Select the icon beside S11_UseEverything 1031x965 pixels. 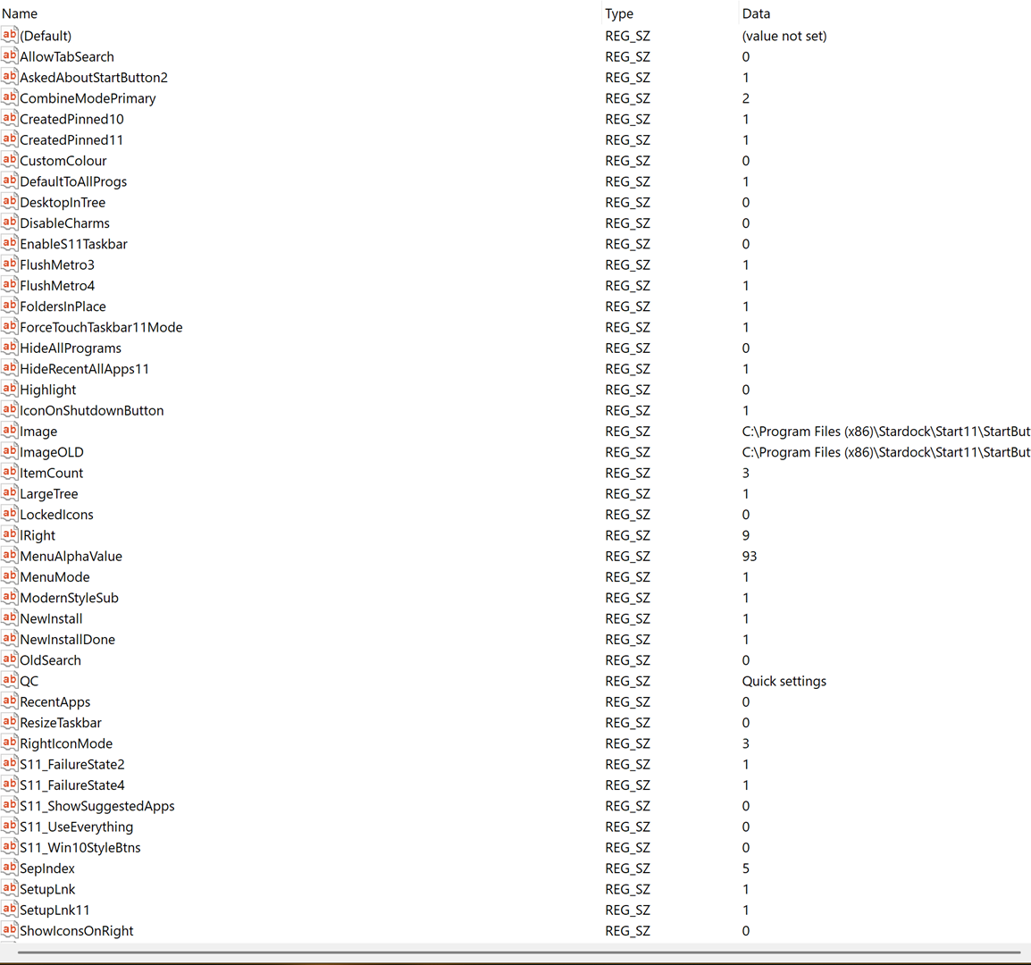[10, 827]
